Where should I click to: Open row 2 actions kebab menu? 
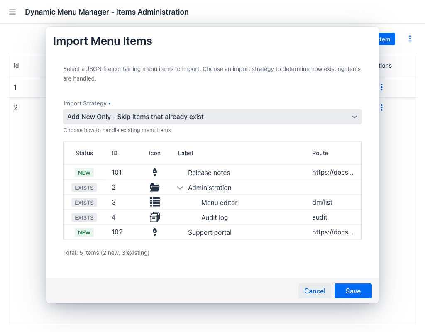coord(382,107)
